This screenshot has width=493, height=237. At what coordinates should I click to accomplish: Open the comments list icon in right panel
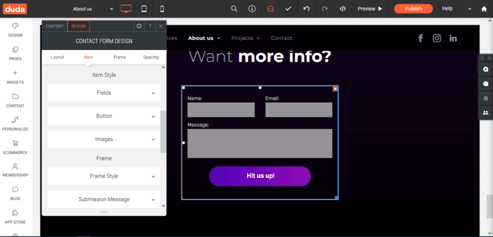tap(486, 84)
